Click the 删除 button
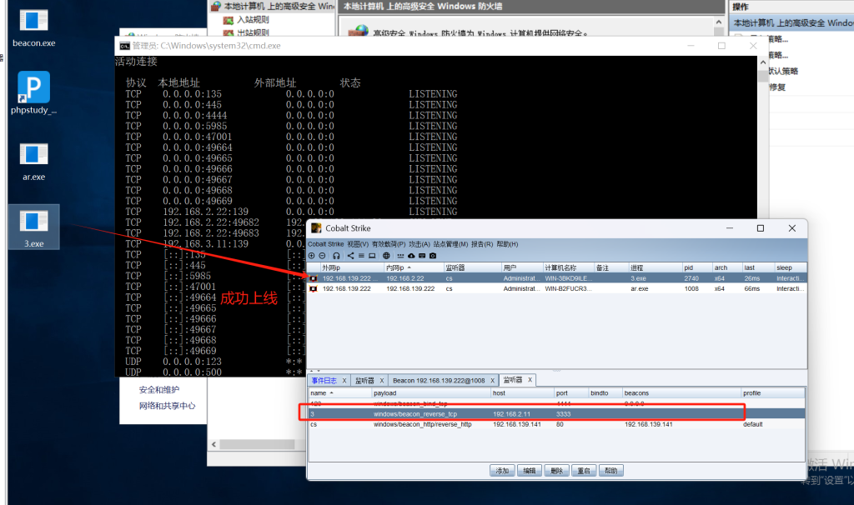 [x=556, y=471]
